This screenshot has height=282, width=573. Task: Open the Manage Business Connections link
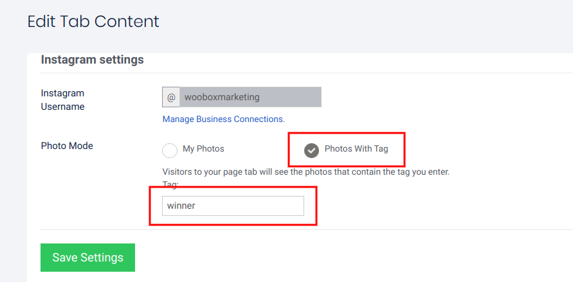223,119
